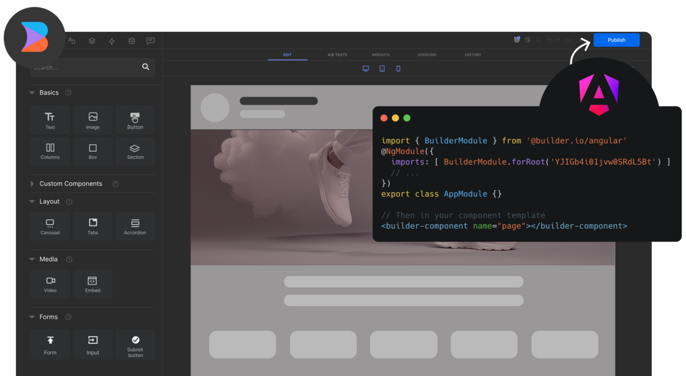Viewport: 686px width, 376px height.
Task: Select the Section block
Action: pos(135,151)
